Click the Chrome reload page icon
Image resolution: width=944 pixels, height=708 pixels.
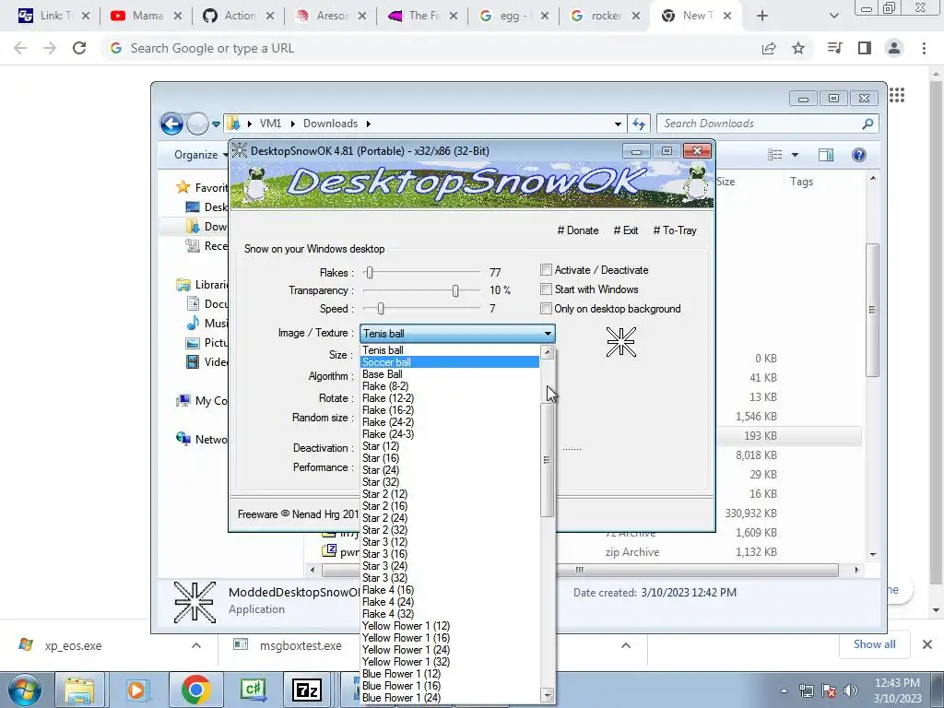[x=79, y=48]
